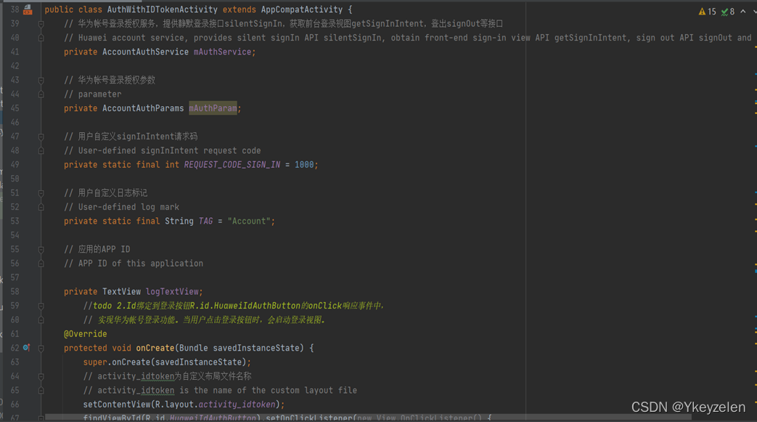This screenshot has width=757, height=422.
Task: Toggle fold marker beside line 51 comment
Action: (41, 193)
